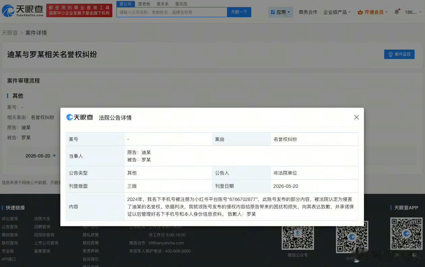
Task: Click the 2026-05-20 date in dialog
Action: coord(286,186)
